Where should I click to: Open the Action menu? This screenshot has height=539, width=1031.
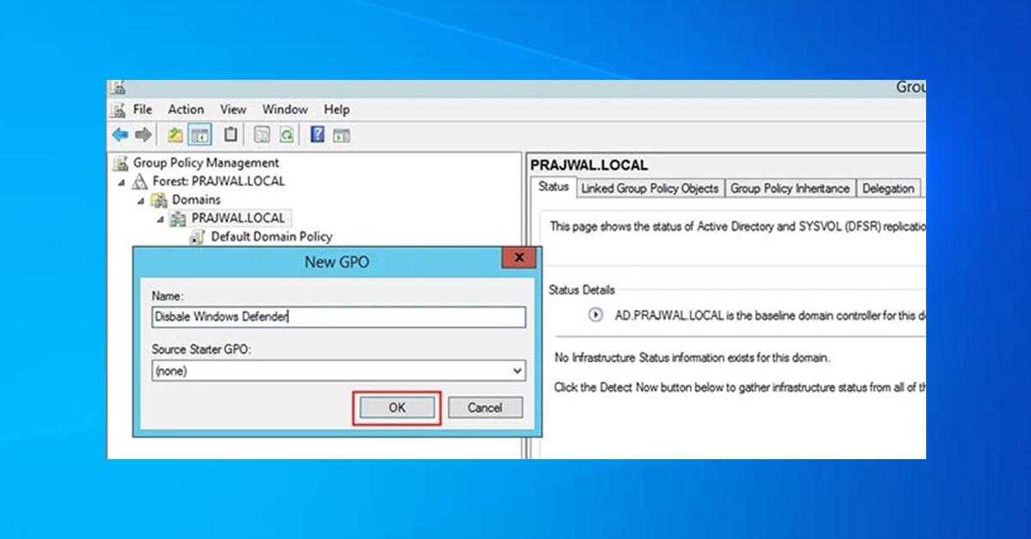coord(186,109)
